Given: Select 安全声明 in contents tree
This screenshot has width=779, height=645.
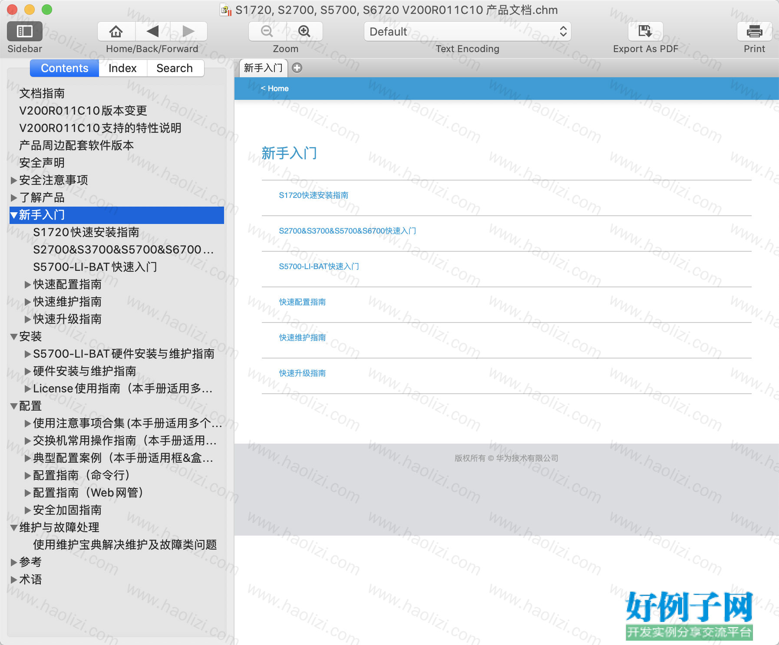Looking at the screenshot, I should click(42, 163).
